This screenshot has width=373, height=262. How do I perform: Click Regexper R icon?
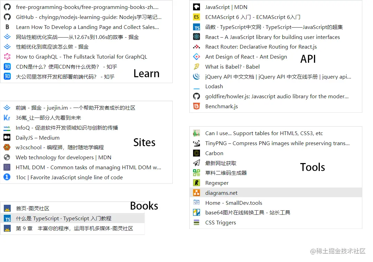click(197, 183)
